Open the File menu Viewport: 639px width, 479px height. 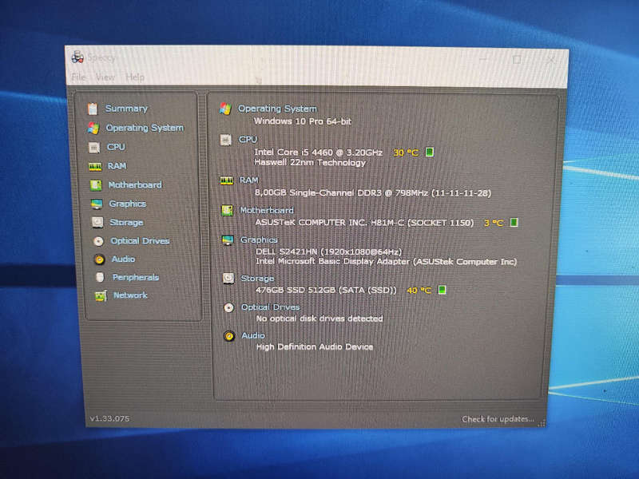(78, 77)
